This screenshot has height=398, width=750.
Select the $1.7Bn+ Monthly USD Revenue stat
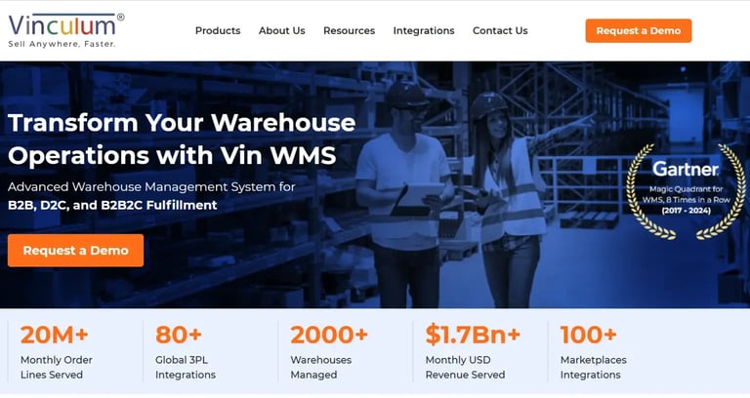coord(473,353)
